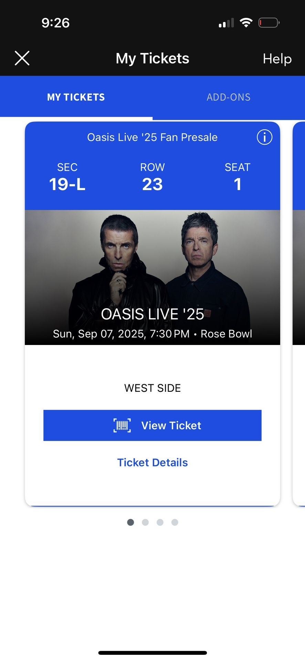Image resolution: width=305 pixels, height=661 pixels.
Task: Open the Help page
Action: pos(277,59)
